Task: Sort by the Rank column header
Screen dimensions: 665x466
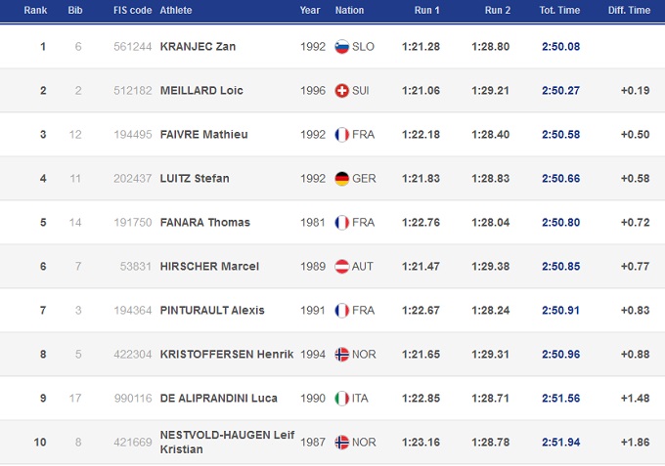Action: (x=35, y=10)
